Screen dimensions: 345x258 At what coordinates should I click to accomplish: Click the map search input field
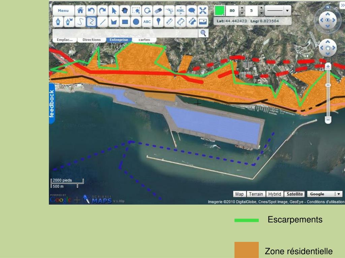click(125, 33)
